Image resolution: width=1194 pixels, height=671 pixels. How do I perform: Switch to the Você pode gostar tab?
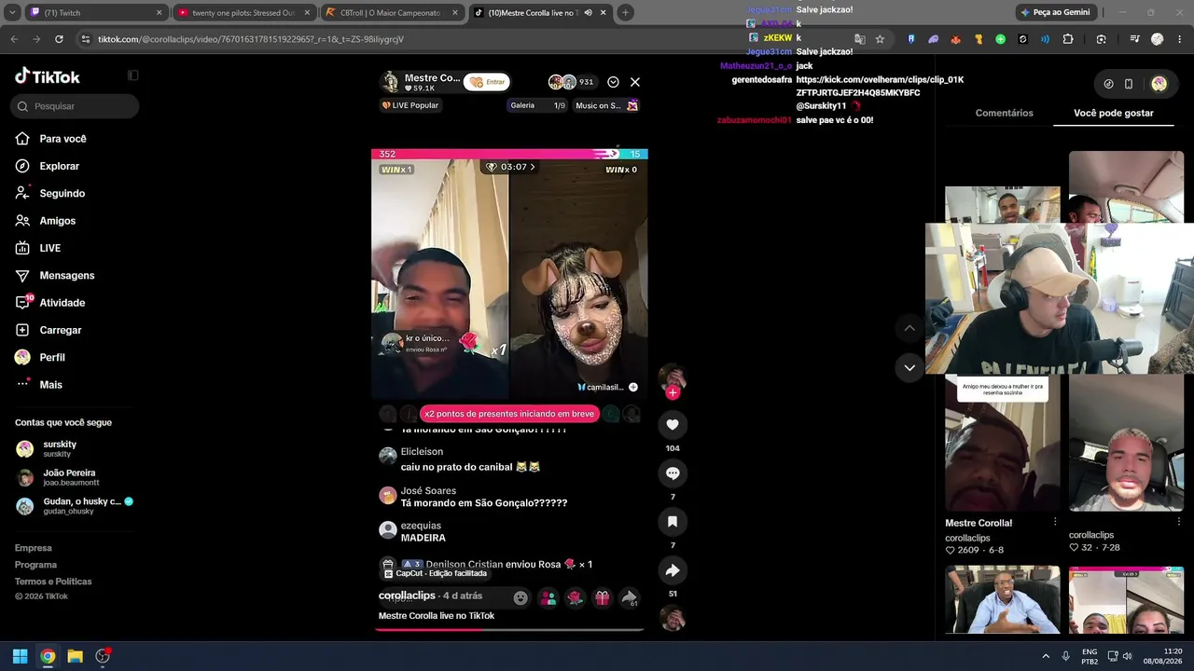click(x=1114, y=113)
